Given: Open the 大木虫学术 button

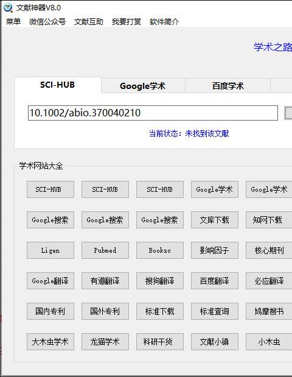Looking at the screenshot, I should point(50,342).
